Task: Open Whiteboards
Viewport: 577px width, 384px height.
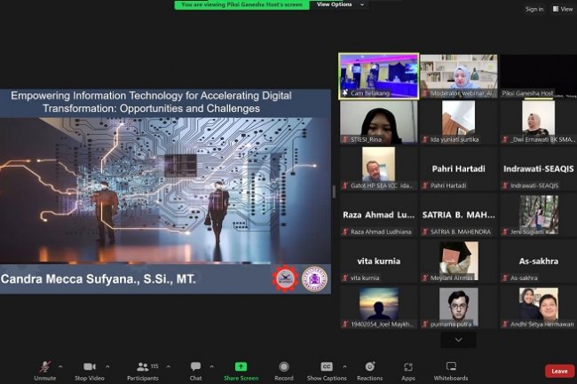Action: point(451,368)
